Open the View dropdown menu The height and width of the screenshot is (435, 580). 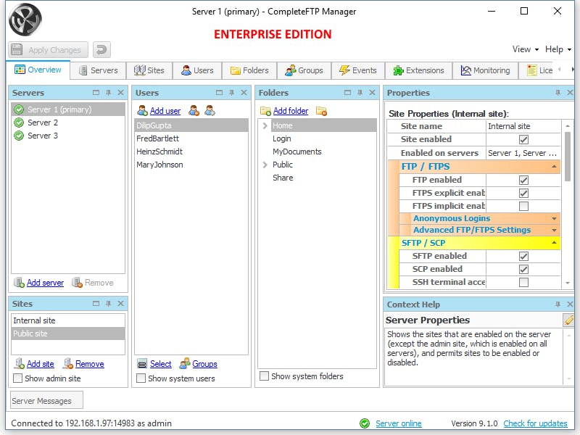click(x=525, y=49)
